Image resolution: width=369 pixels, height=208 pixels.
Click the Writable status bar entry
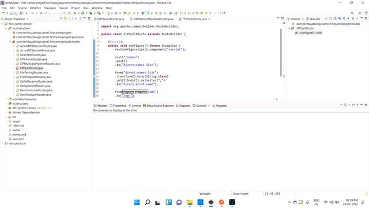[x=205, y=194]
